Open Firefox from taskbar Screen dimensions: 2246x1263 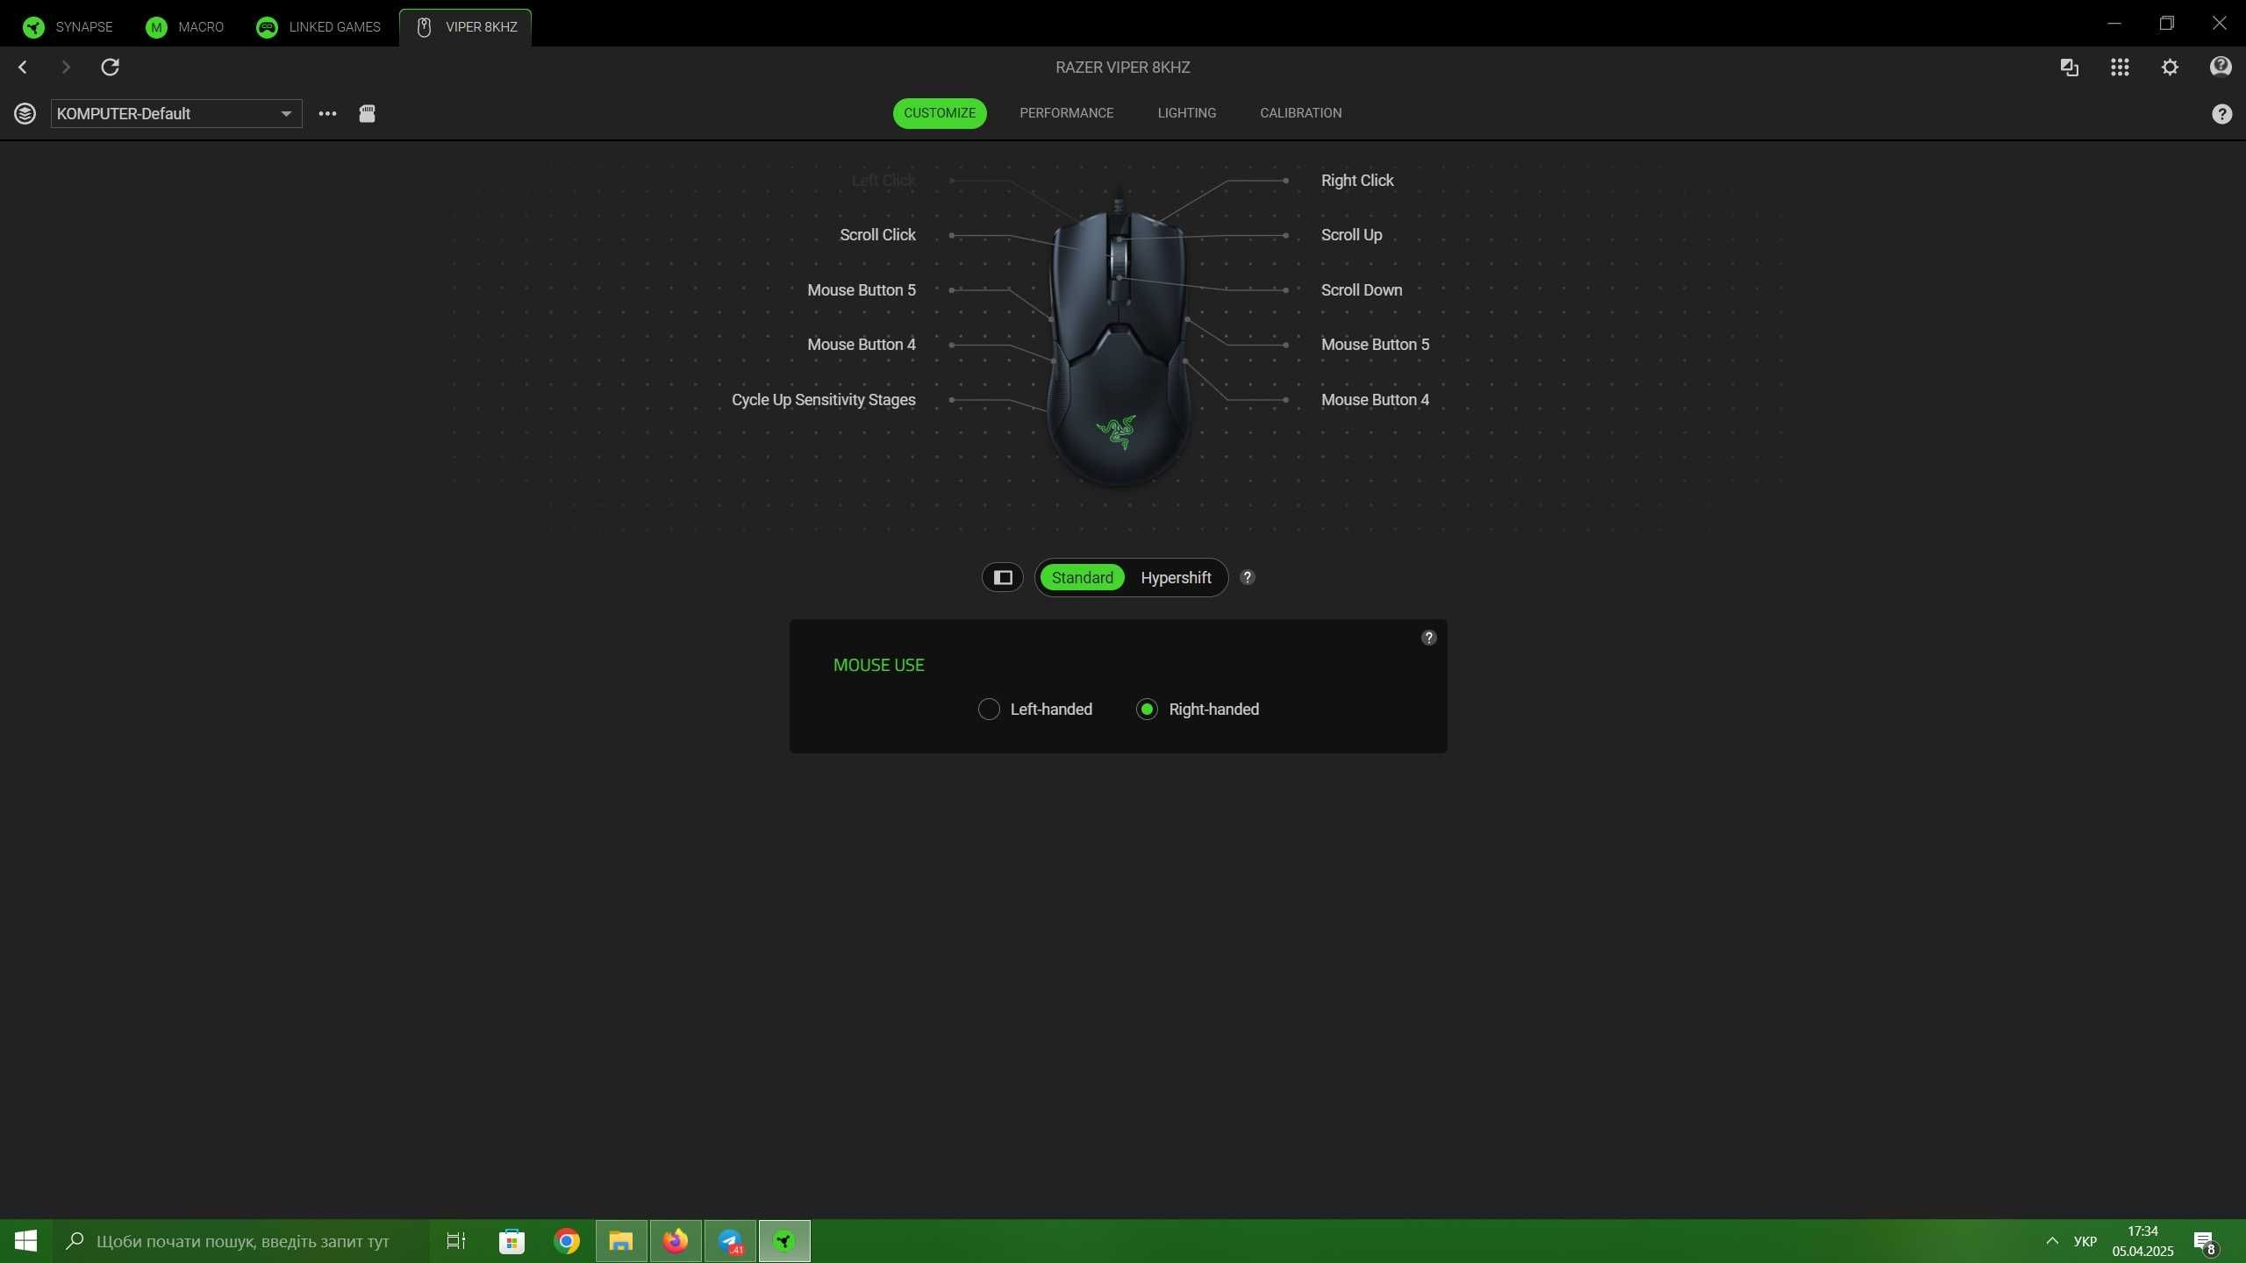pyautogui.click(x=676, y=1241)
